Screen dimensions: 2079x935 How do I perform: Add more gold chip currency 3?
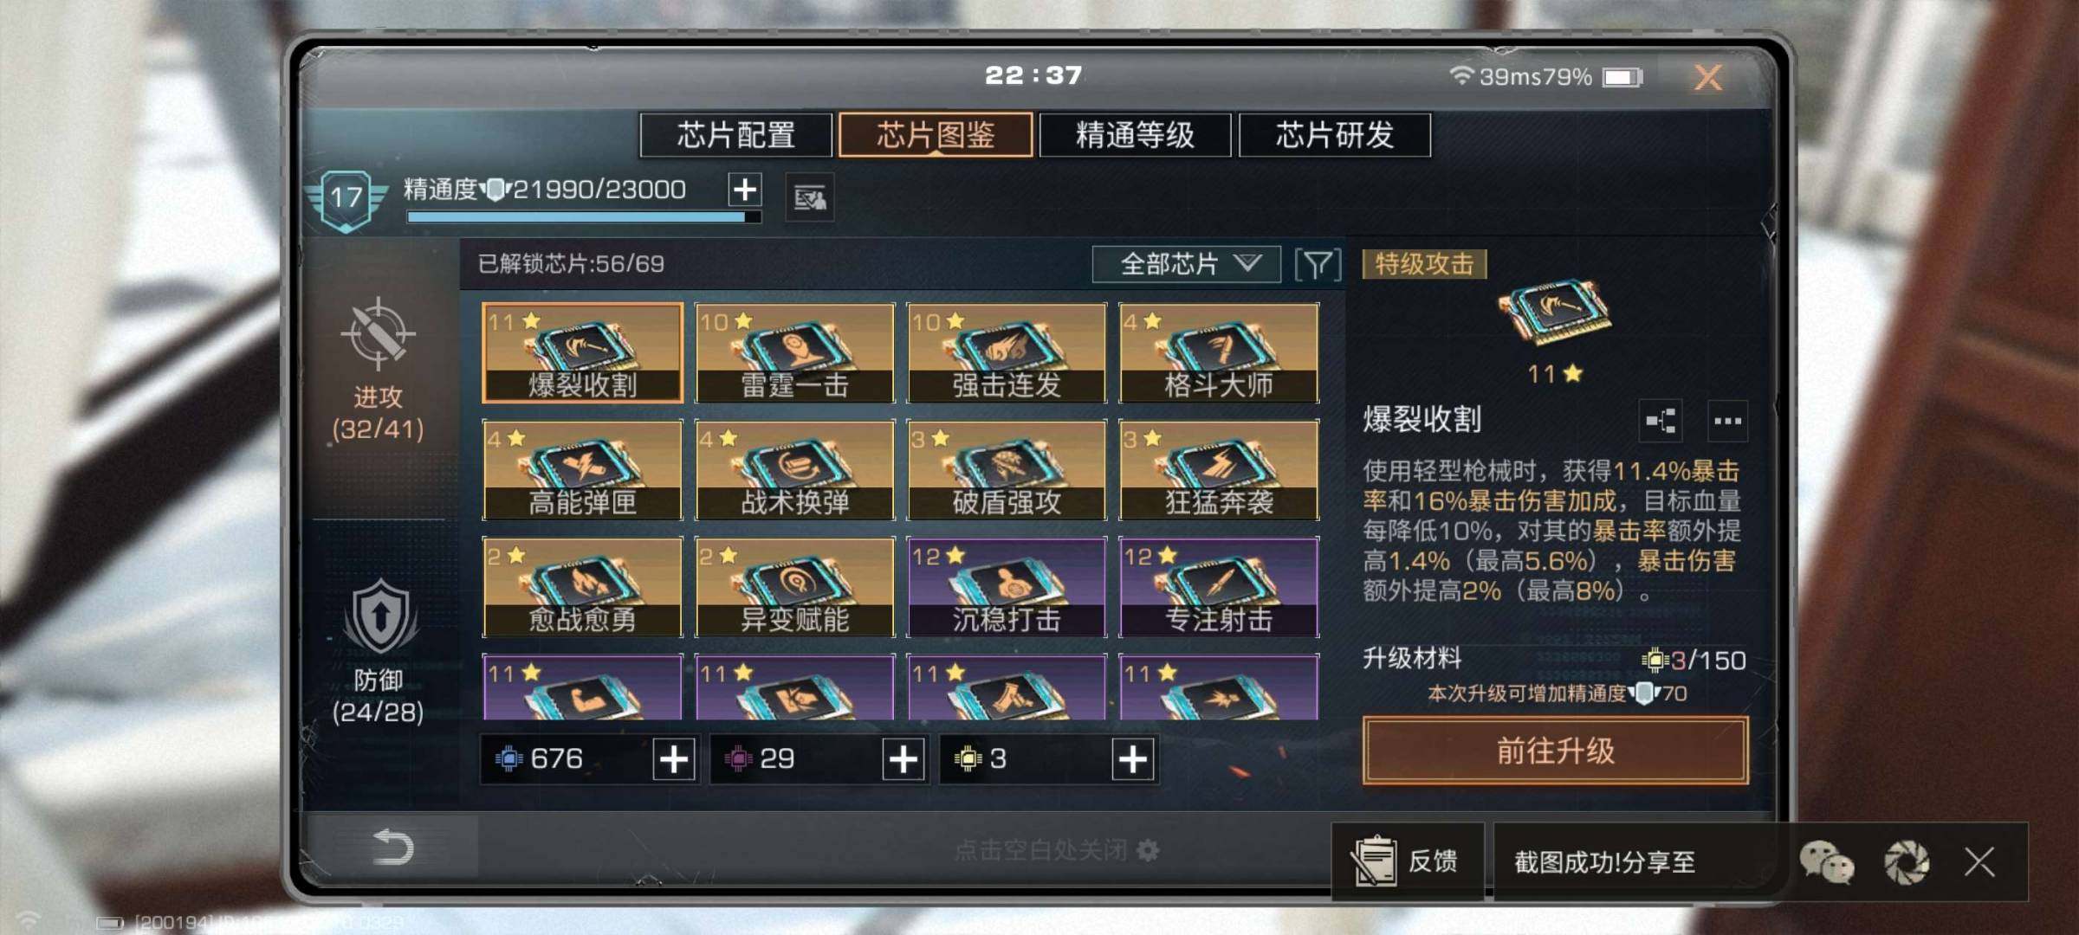click(x=1133, y=759)
